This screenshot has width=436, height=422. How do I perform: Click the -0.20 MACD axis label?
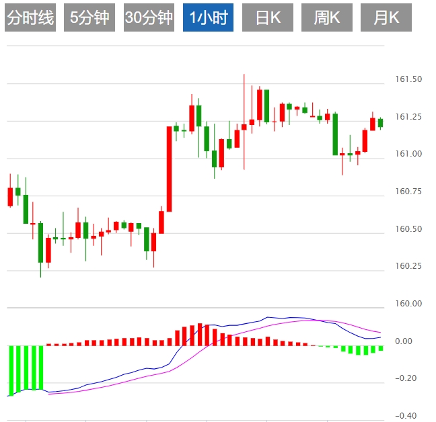pos(406,378)
